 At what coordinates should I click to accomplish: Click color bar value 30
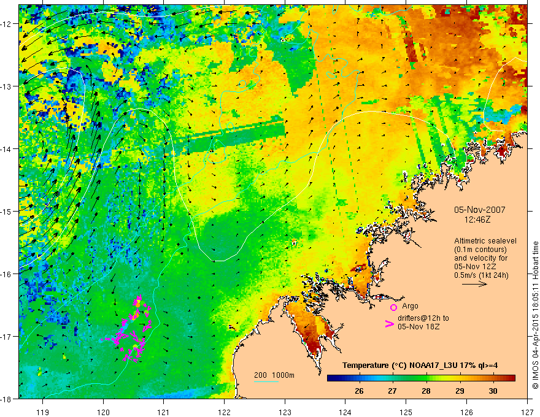pos(493,391)
